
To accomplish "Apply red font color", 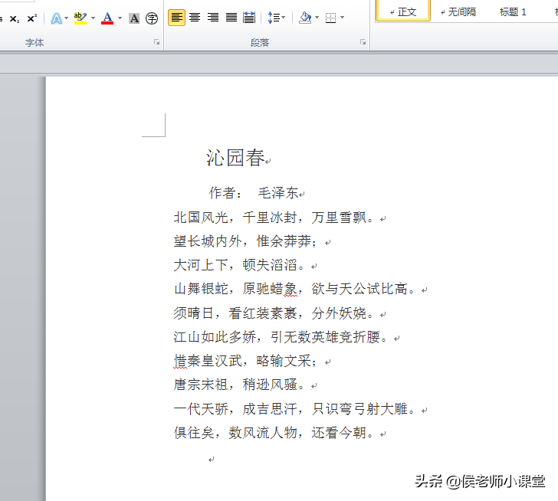I will click(x=107, y=18).
